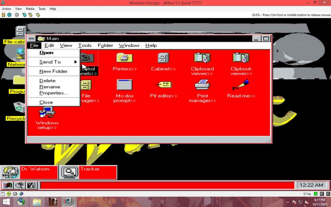Show hidden icons in Windows tray
The width and height of the screenshot is (331, 207).
tap(288, 202)
